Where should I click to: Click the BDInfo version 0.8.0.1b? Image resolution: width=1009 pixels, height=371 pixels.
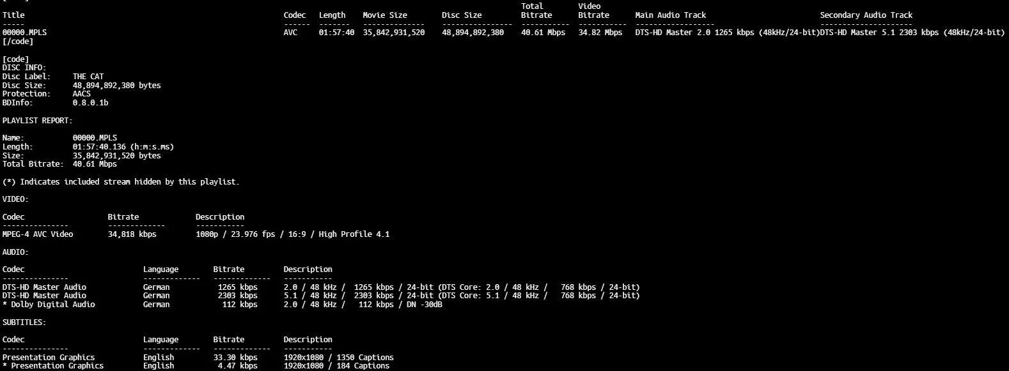(x=90, y=103)
